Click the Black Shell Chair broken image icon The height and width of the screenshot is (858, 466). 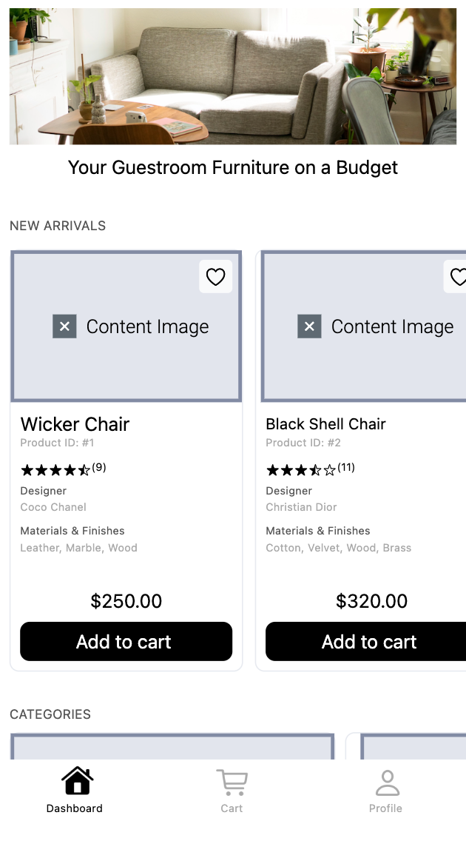tap(309, 326)
